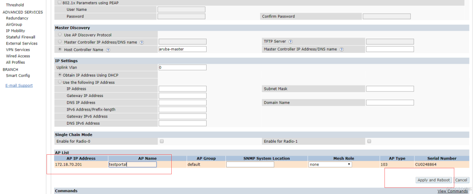Focus the Uplink Vlan field

click(x=183, y=67)
